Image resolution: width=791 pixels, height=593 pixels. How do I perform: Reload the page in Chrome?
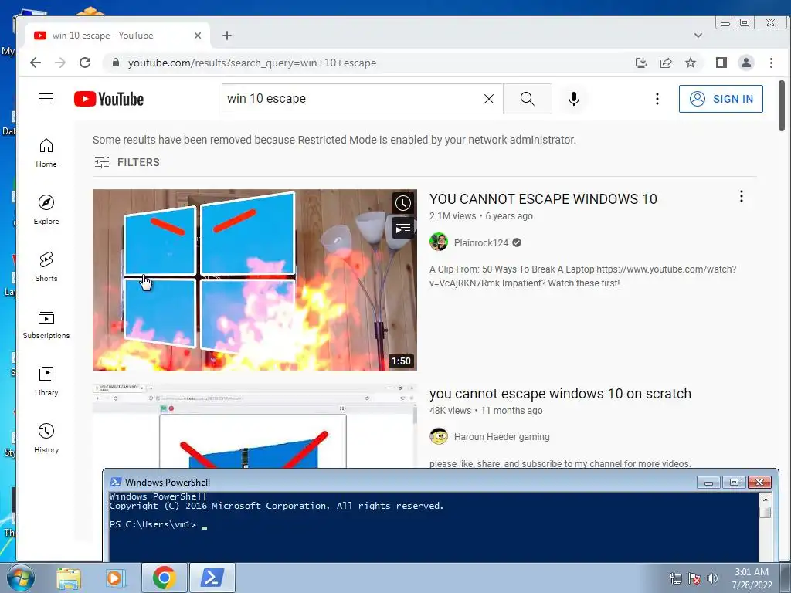click(85, 63)
